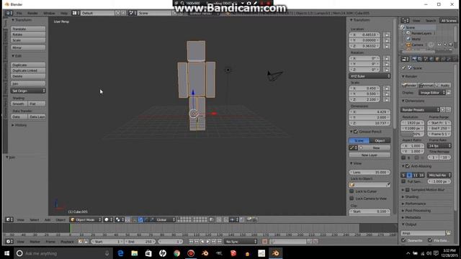Enable Full Sample checkbox
The width and height of the screenshot is (461, 259).
[x=403, y=181]
